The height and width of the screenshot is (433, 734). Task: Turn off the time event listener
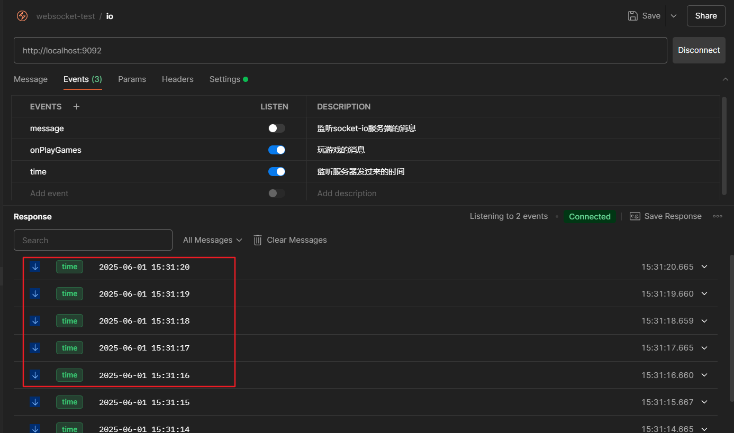pyautogui.click(x=277, y=171)
